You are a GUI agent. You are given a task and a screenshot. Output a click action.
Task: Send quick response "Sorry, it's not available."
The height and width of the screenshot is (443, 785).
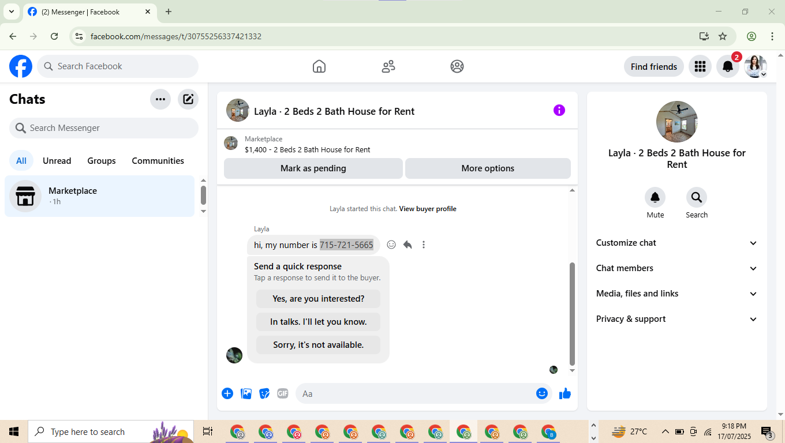click(319, 345)
